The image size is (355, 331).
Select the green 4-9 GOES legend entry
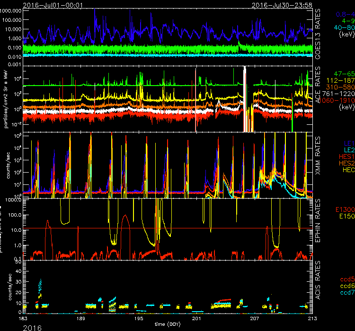[346, 21]
